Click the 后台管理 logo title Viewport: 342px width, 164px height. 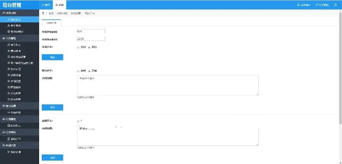coord(12,5)
